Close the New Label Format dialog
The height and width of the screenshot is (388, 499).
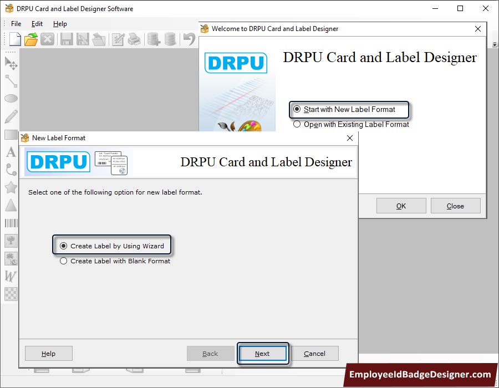tap(350, 138)
